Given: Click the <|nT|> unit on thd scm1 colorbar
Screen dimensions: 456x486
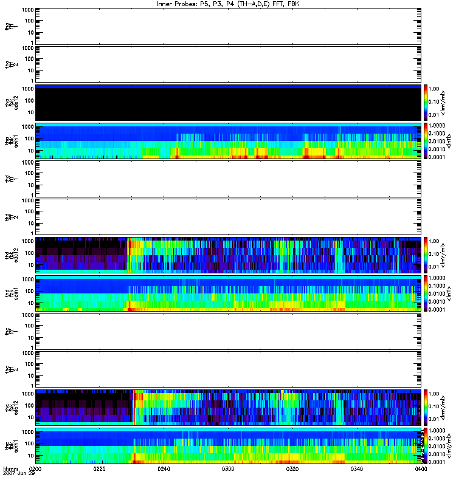Looking at the screenshot, I should tap(449, 294).
